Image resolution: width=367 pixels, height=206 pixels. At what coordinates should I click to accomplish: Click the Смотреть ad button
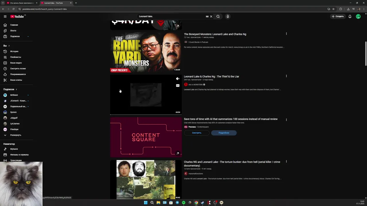tap(197, 133)
